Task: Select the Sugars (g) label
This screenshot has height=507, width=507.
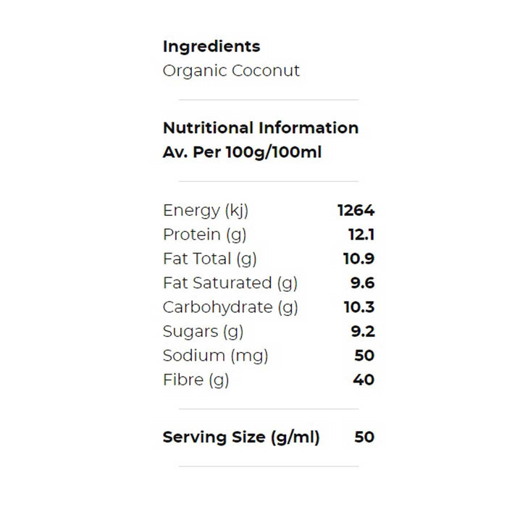Action: coord(203,332)
